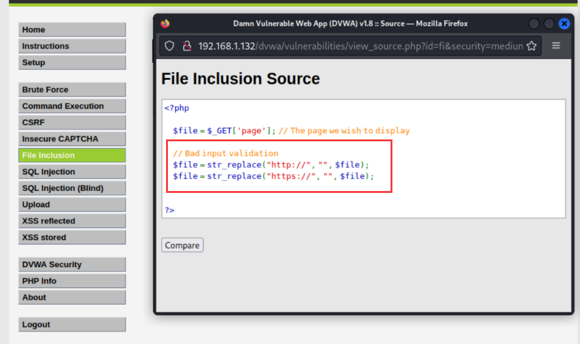
Task: Click the shield tracking protection icon
Action: click(x=169, y=46)
